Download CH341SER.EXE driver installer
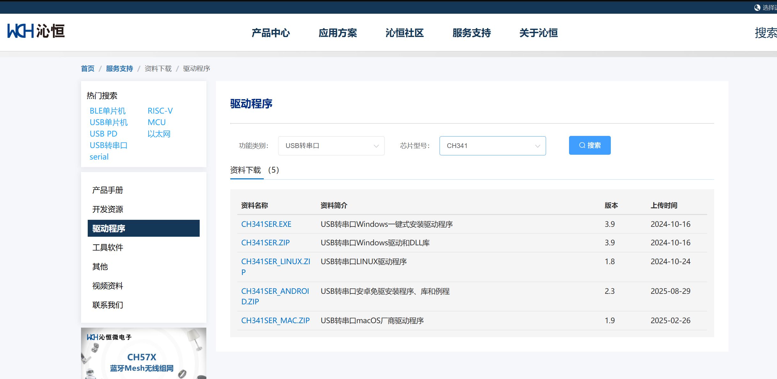The image size is (777, 379). tap(266, 224)
